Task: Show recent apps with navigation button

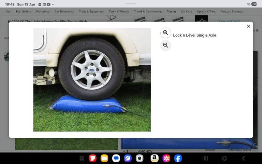Action: click(205, 158)
